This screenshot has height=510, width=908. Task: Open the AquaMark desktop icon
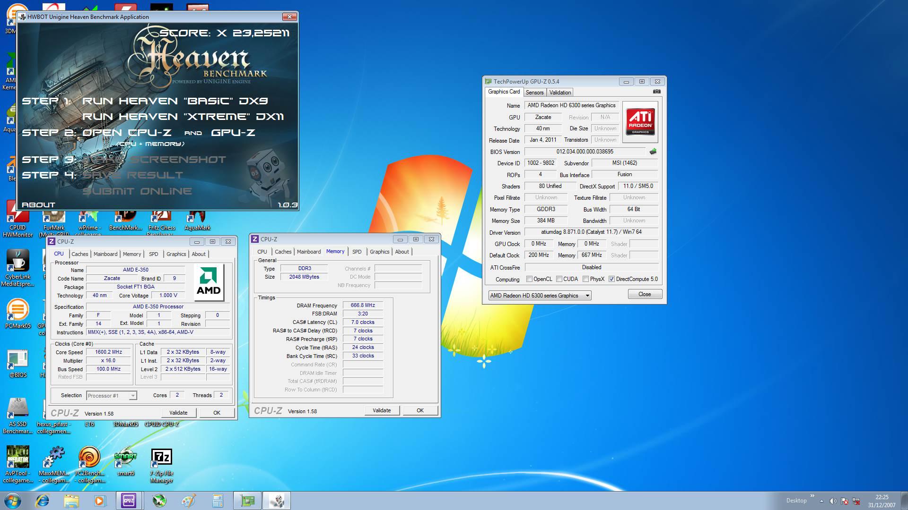coord(197,221)
